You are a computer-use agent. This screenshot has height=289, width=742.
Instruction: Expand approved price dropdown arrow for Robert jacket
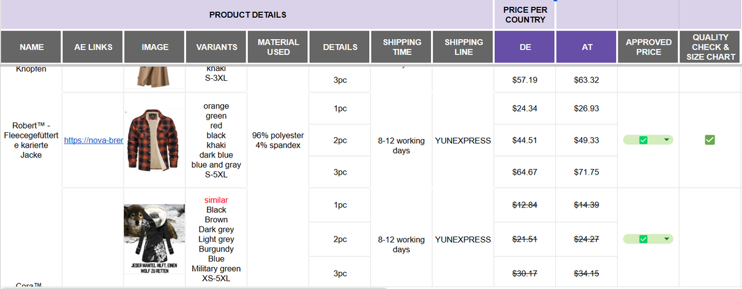click(x=666, y=140)
